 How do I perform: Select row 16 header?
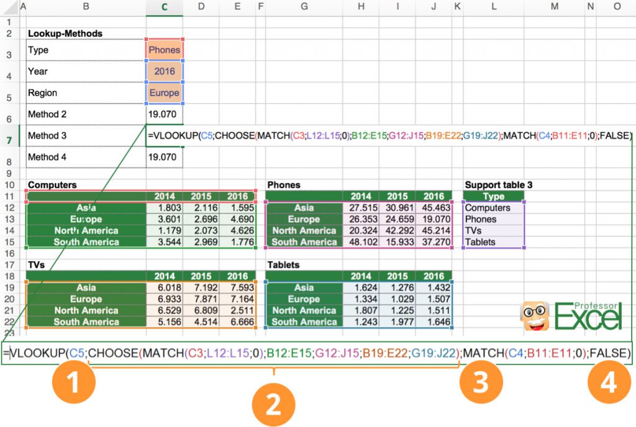coord(9,254)
